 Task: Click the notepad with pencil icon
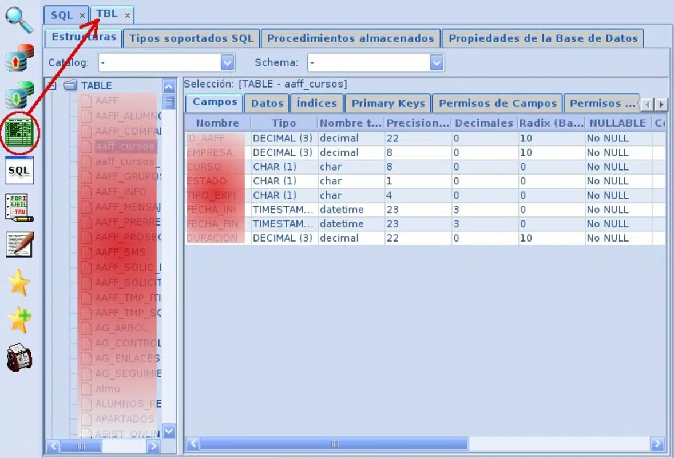click(19, 244)
